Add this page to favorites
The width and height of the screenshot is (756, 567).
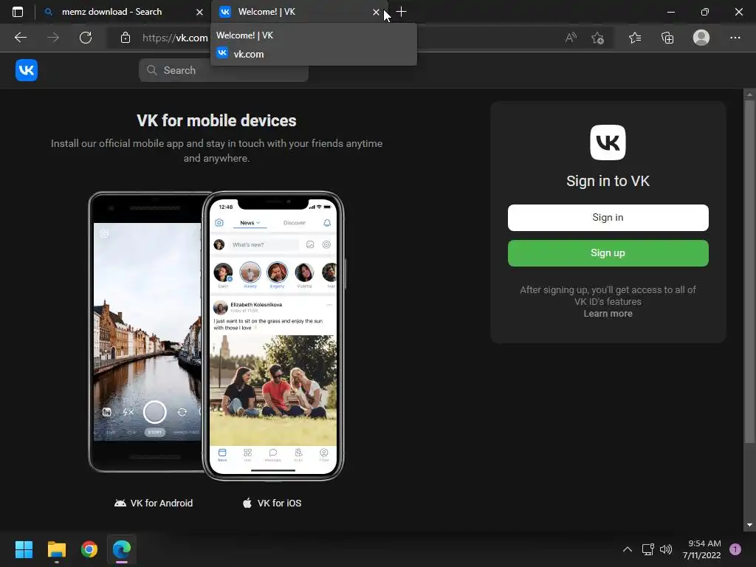598,38
